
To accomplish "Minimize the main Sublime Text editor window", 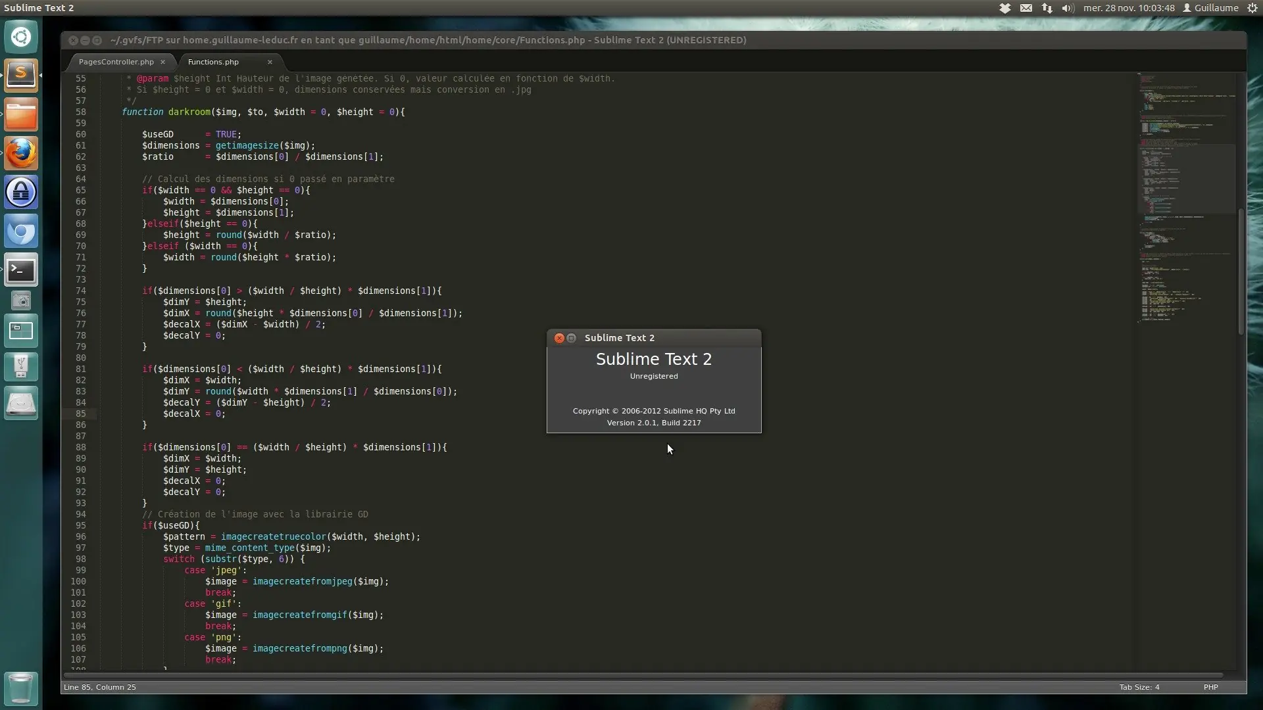I will coord(85,40).
